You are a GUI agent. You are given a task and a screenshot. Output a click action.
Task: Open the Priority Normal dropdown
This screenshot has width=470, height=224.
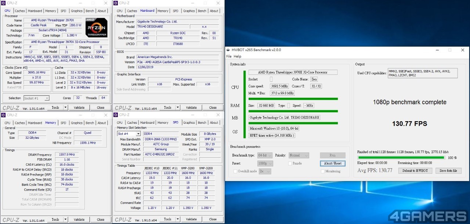pyautogui.click(x=299, y=155)
